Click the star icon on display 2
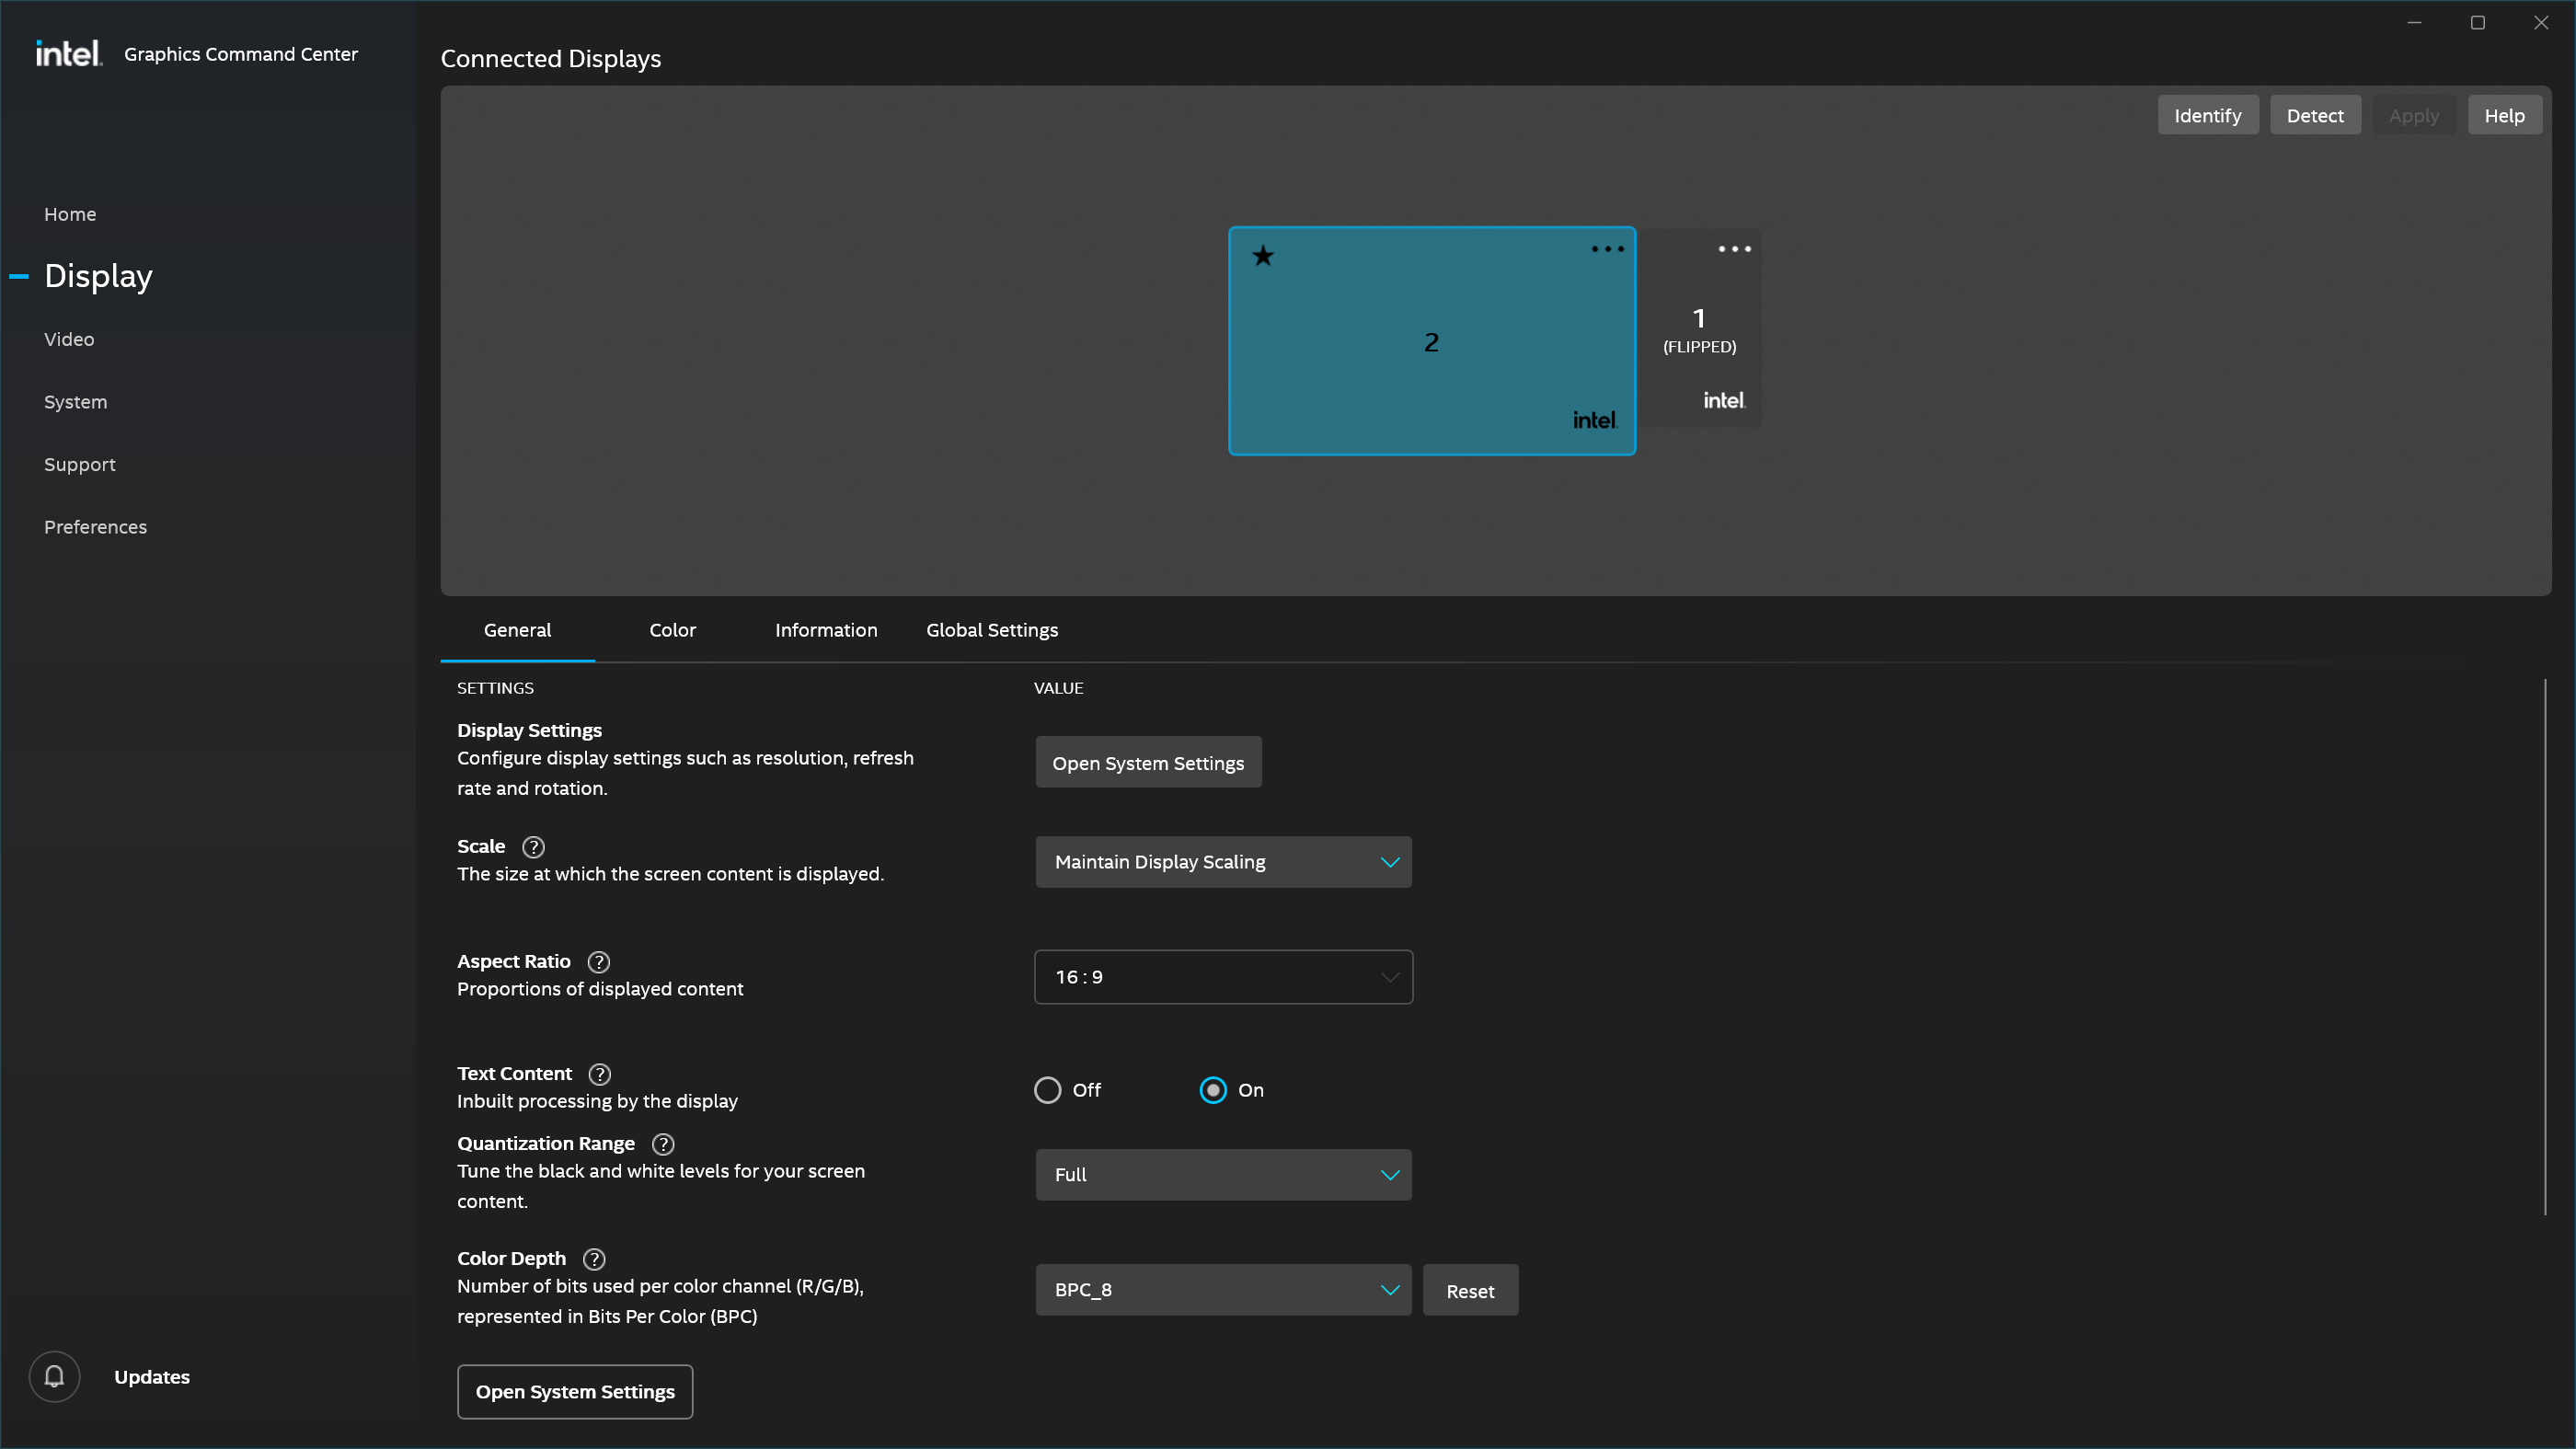 tap(1263, 256)
